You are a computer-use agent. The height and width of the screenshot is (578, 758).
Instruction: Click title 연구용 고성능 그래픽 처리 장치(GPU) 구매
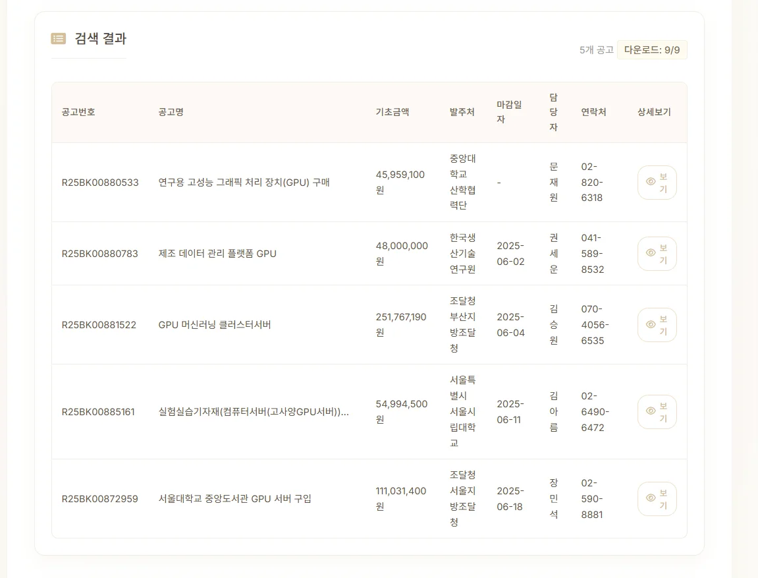(x=244, y=183)
